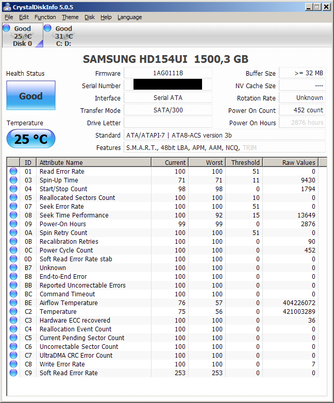The width and height of the screenshot is (334, 403).
Task: Click the NV Cache Size value field
Action: [302, 86]
